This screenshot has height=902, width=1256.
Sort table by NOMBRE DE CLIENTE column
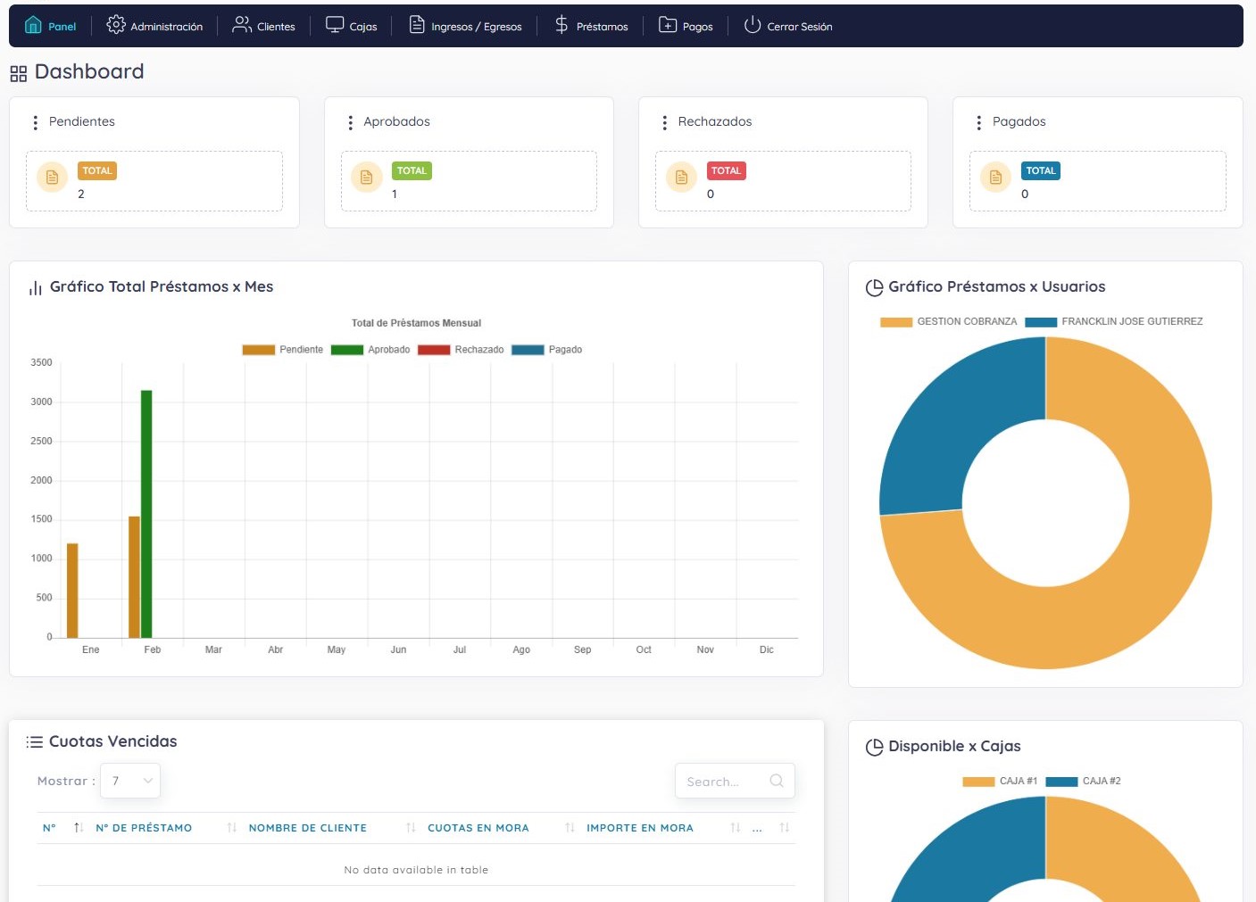(307, 828)
